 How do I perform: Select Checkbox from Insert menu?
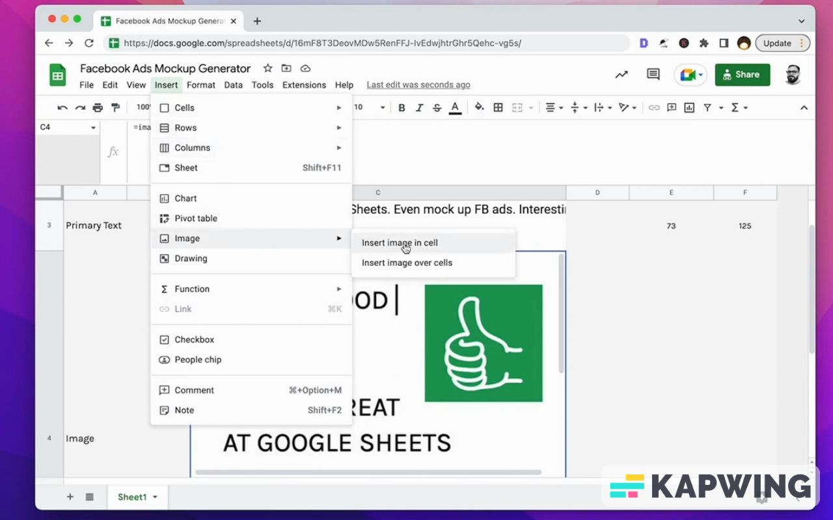coord(251,339)
